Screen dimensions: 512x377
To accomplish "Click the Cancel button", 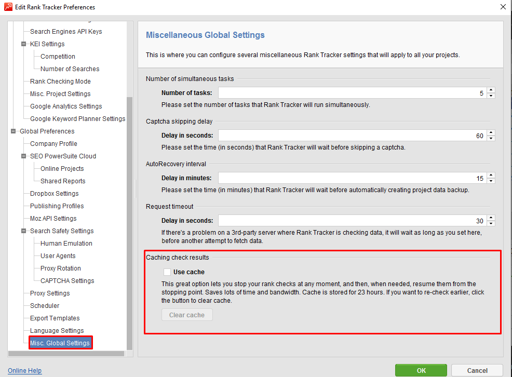I will point(477,370).
